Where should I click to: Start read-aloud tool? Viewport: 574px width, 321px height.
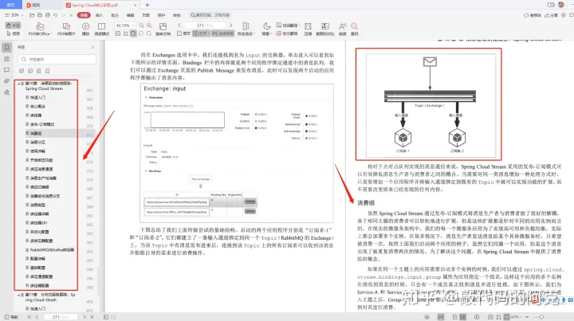tap(342, 29)
